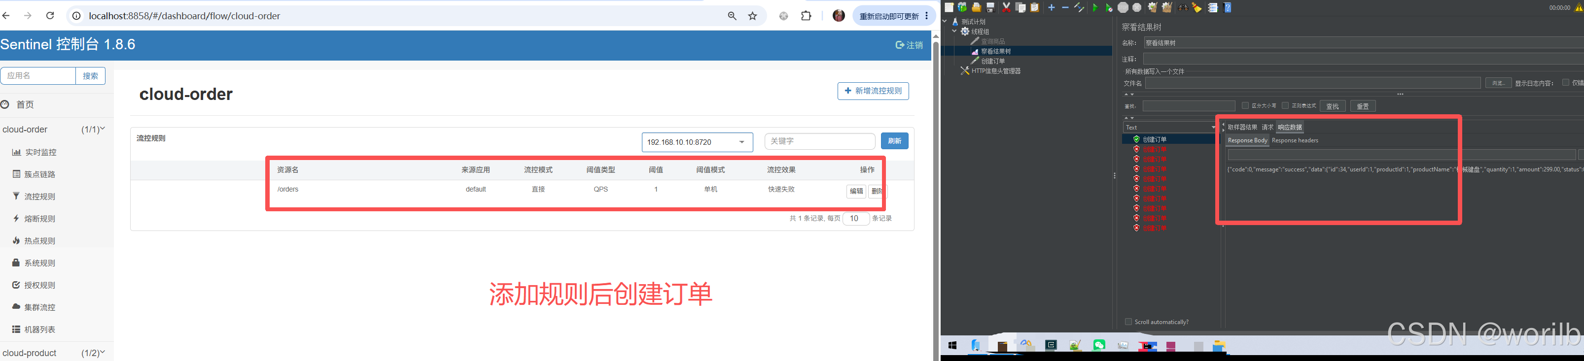Click the Cut scissors icon in JMeter

(1007, 7)
